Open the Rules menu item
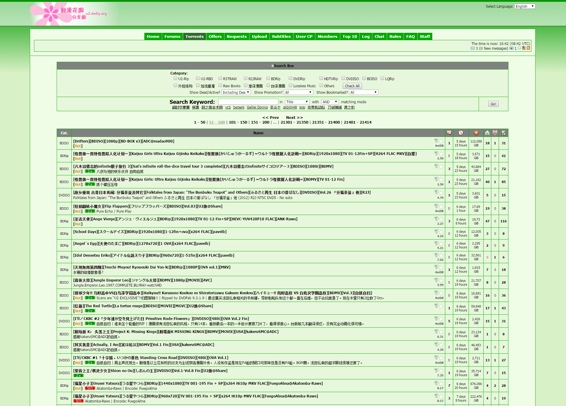This screenshot has height=406, width=566. click(x=395, y=36)
